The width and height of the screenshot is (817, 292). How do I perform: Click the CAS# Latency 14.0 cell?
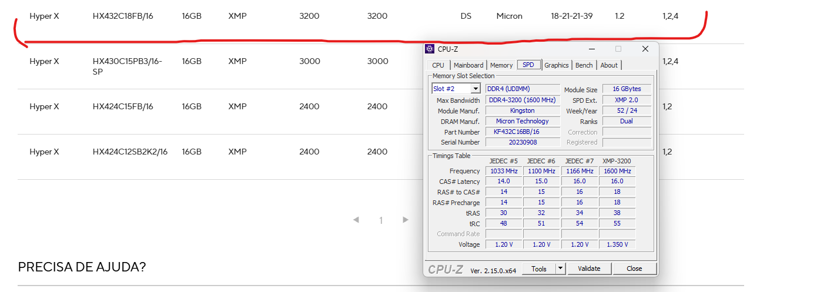[504, 182]
